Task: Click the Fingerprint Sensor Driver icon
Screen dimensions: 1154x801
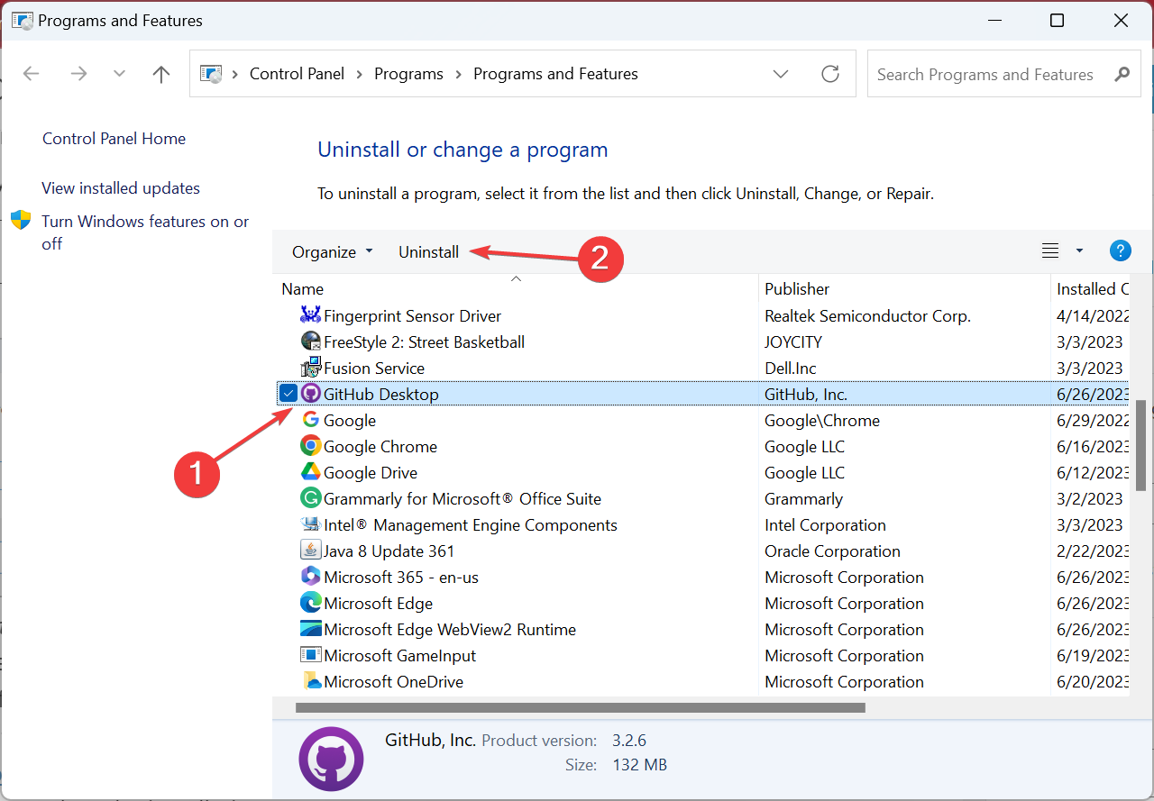Action: (310, 315)
